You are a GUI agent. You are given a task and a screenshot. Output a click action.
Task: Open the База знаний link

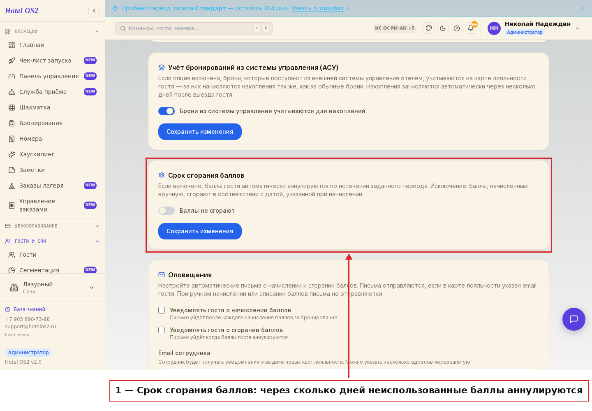pos(29,309)
